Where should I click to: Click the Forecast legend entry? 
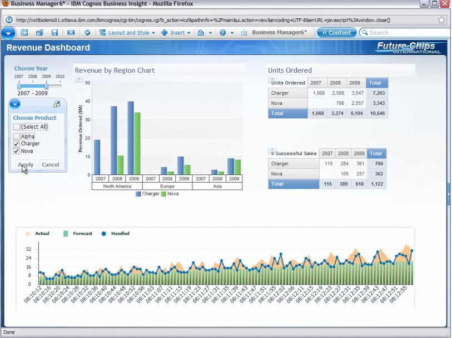(78, 234)
